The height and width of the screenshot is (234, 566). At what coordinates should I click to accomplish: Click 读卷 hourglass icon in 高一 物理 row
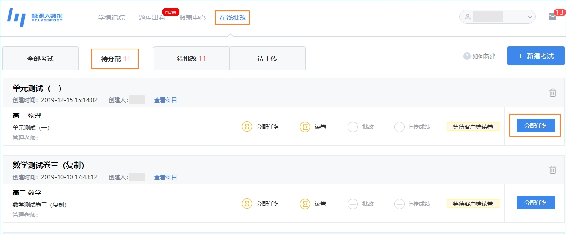(x=306, y=127)
